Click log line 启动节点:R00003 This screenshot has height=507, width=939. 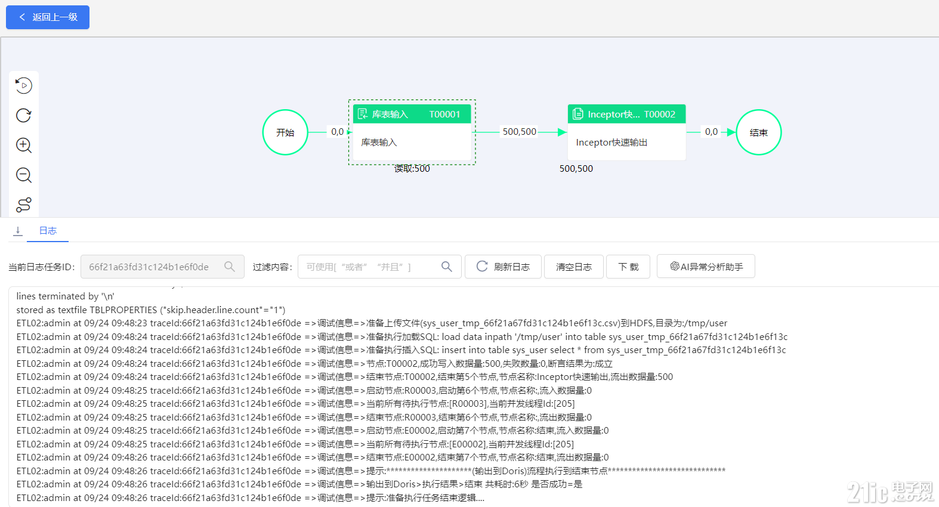click(304, 391)
